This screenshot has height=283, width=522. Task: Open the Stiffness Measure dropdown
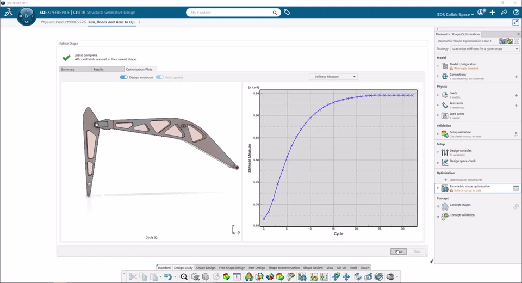(x=333, y=77)
